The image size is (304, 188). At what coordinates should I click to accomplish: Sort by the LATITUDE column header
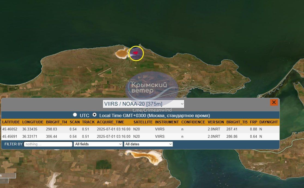(x=11, y=122)
